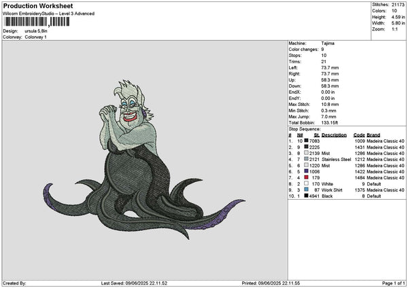This screenshot has height=288, width=408.
Task: Select the design name 'ursula 5,8in'
Action: point(36,31)
